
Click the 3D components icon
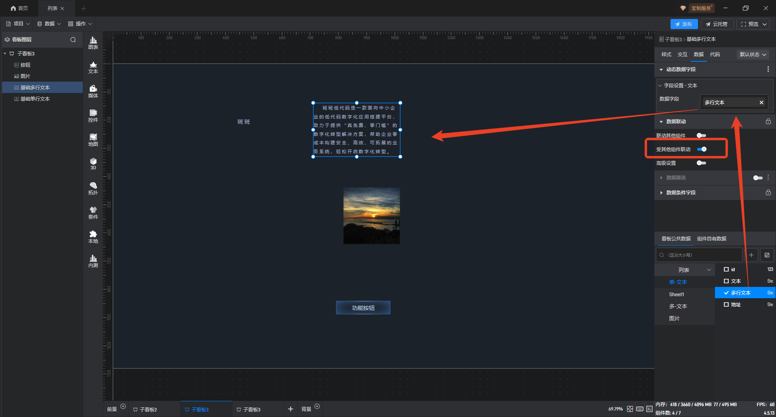[x=93, y=164]
